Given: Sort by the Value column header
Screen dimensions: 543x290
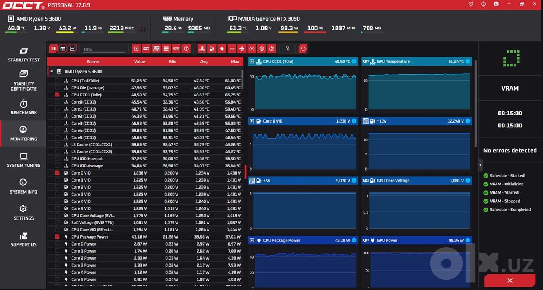Looking at the screenshot, I should pyautogui.click(x=140, y=62).
